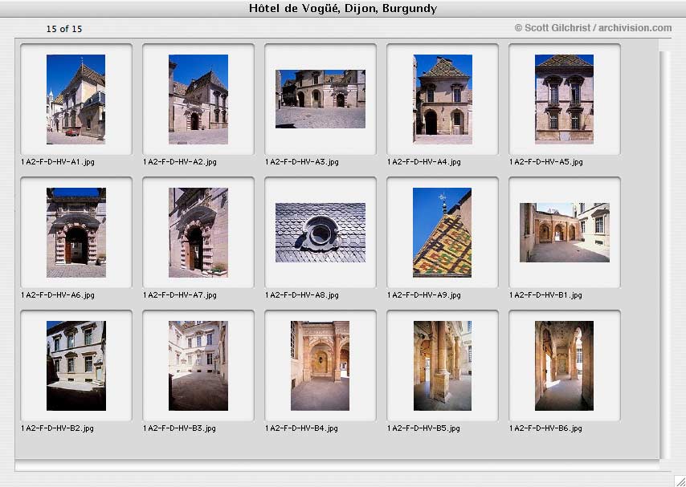
Task: Open the 1A2-F-D-HV-A9 colored roof tile thumbnail
Action: point(443,233)
